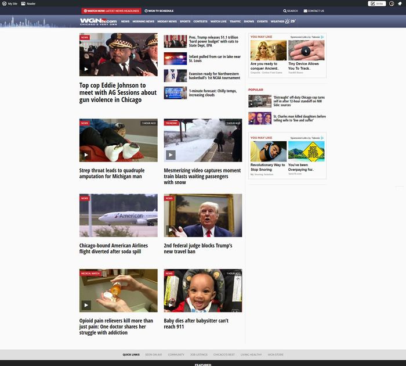406x366 pixels.
Task: Open the WordPress My Site icon
Action: 10,3
